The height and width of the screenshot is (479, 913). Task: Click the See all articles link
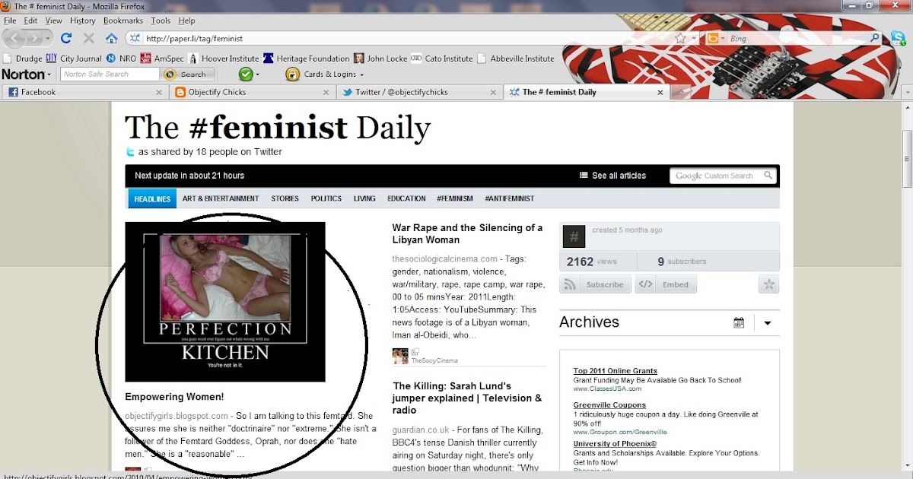point(613,176)
